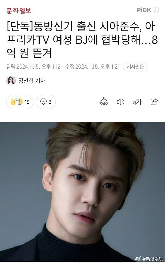
Task: Change font size with 가가 icon
Action: 137,102
